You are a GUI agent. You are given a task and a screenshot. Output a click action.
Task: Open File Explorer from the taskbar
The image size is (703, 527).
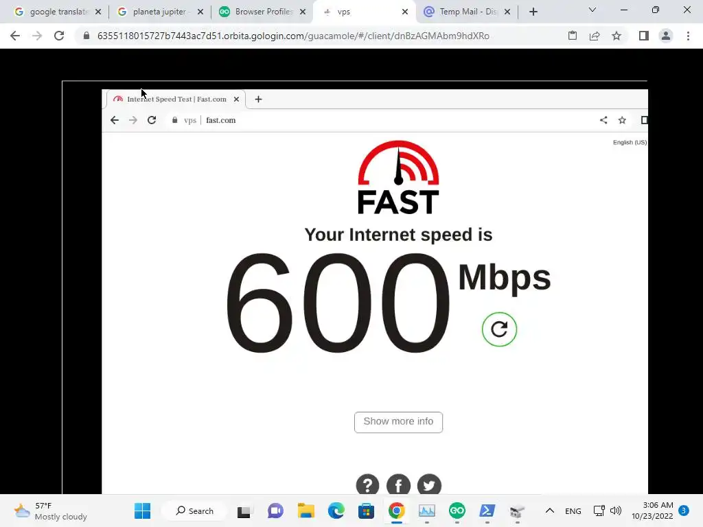(x=306, y=511)
